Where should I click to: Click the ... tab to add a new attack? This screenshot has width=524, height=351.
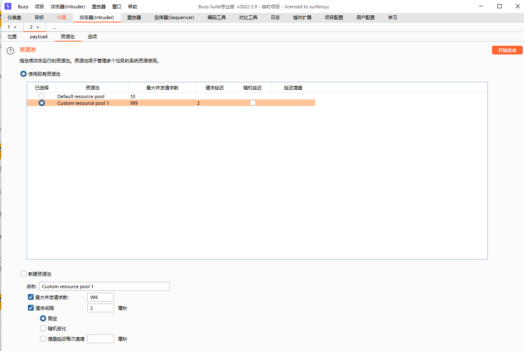(x=54, y=27)
